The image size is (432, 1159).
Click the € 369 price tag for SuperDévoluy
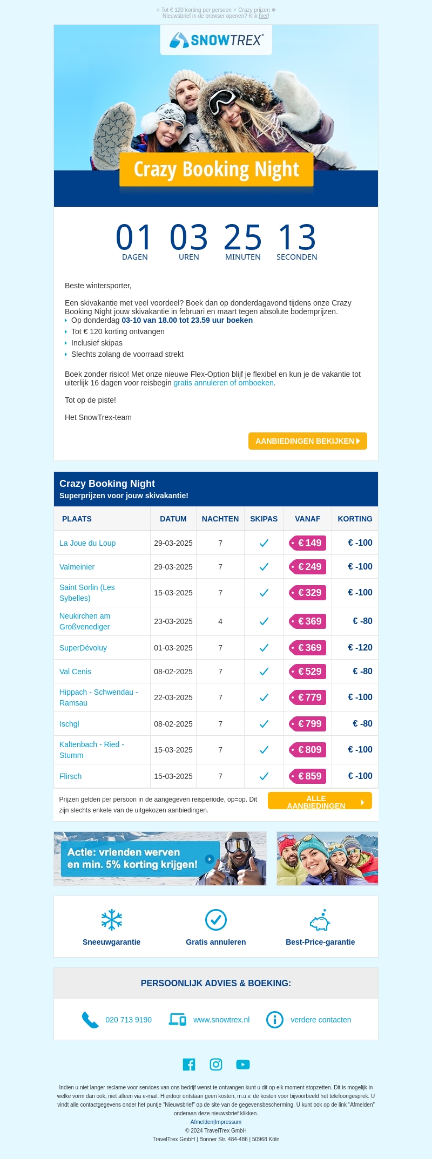308,648
